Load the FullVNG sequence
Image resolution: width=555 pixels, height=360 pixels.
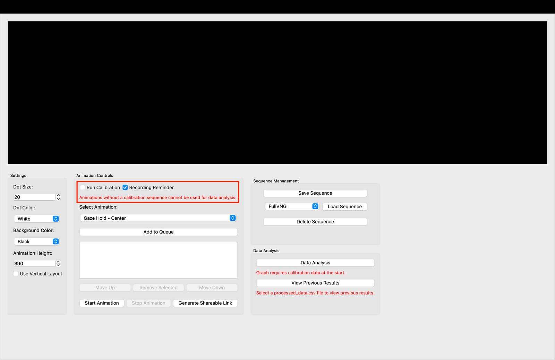[344, 207]
